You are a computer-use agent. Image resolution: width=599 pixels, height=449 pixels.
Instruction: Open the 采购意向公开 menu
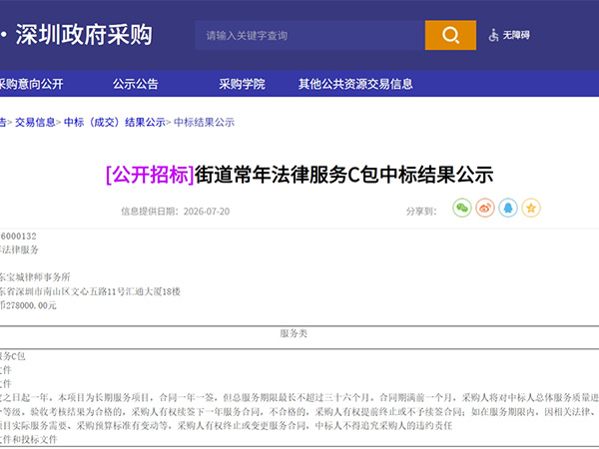click(31, 84)
